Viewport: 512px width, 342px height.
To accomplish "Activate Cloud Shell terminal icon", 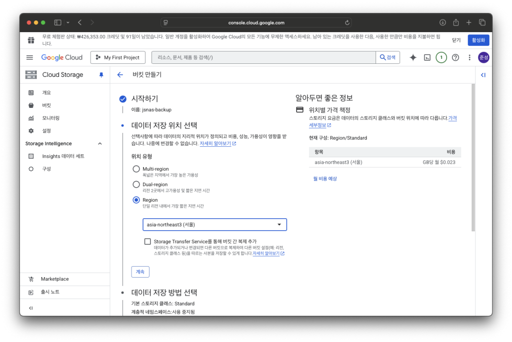I will point(427,57).
